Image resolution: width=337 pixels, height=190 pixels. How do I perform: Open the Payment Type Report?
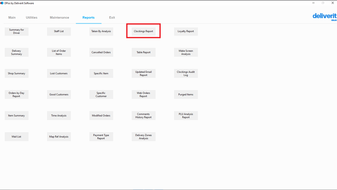point(101,137)
